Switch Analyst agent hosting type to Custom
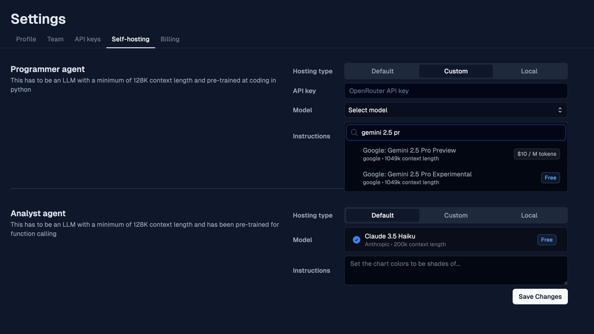The height and width of the screenshot is (334, 594). (456, 215)
